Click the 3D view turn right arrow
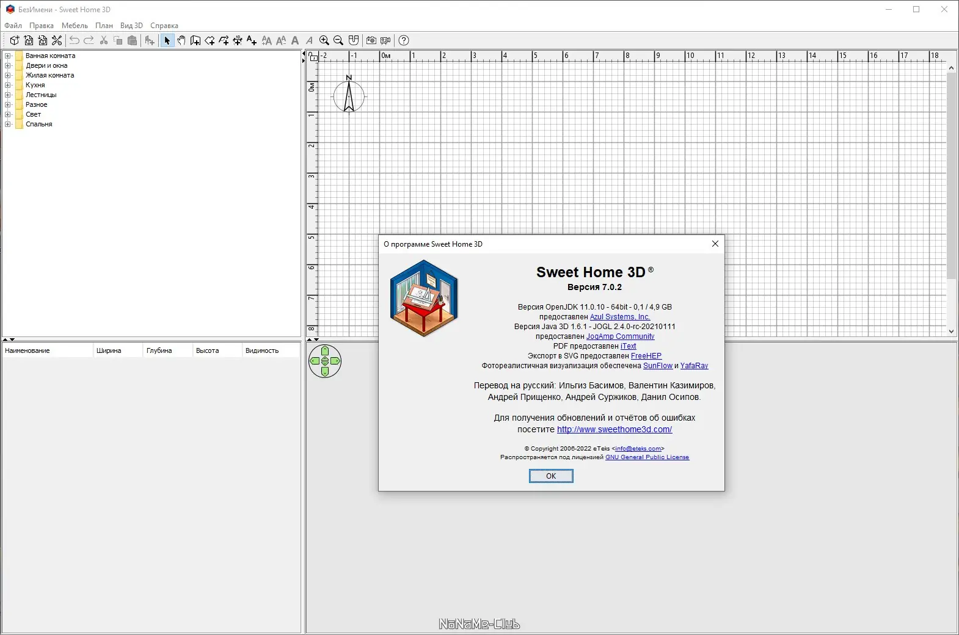The height and width of the screenshot is (635, 959). (335, 361)
